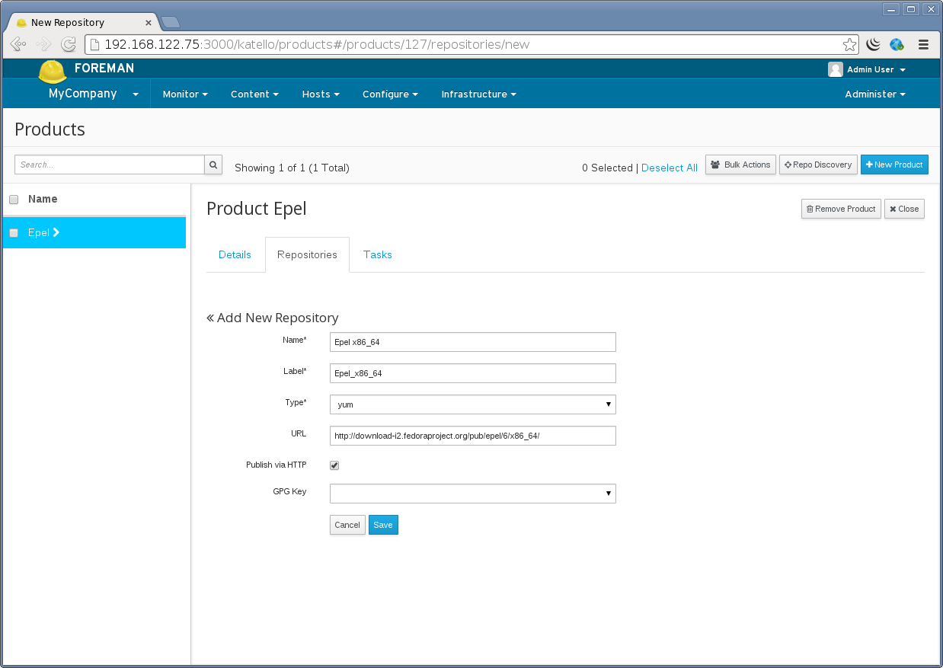The image size is (943, 668).
Task: Click the Foreman hard hat logo
Action: tap(53, 72)
